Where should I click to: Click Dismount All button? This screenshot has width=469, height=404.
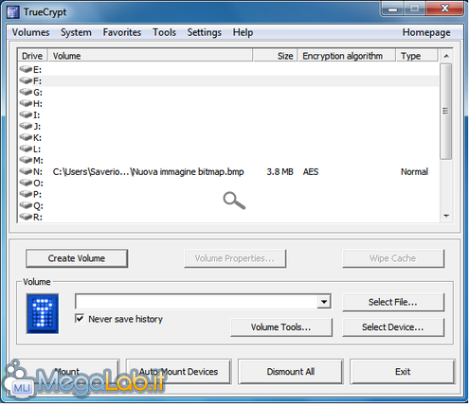291,372
